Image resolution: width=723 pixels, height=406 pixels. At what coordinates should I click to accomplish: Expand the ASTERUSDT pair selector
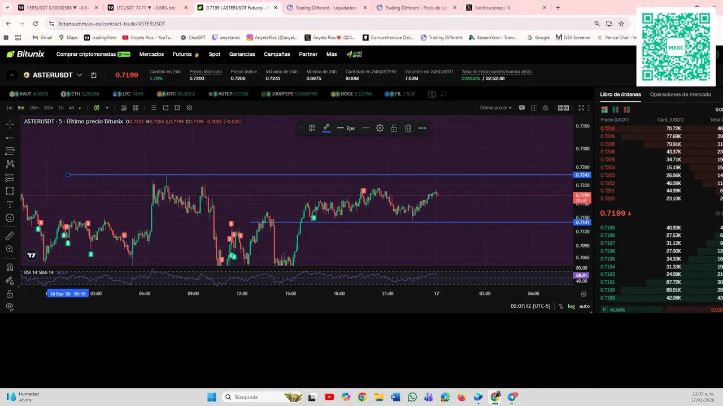click(x=80, y=75)
